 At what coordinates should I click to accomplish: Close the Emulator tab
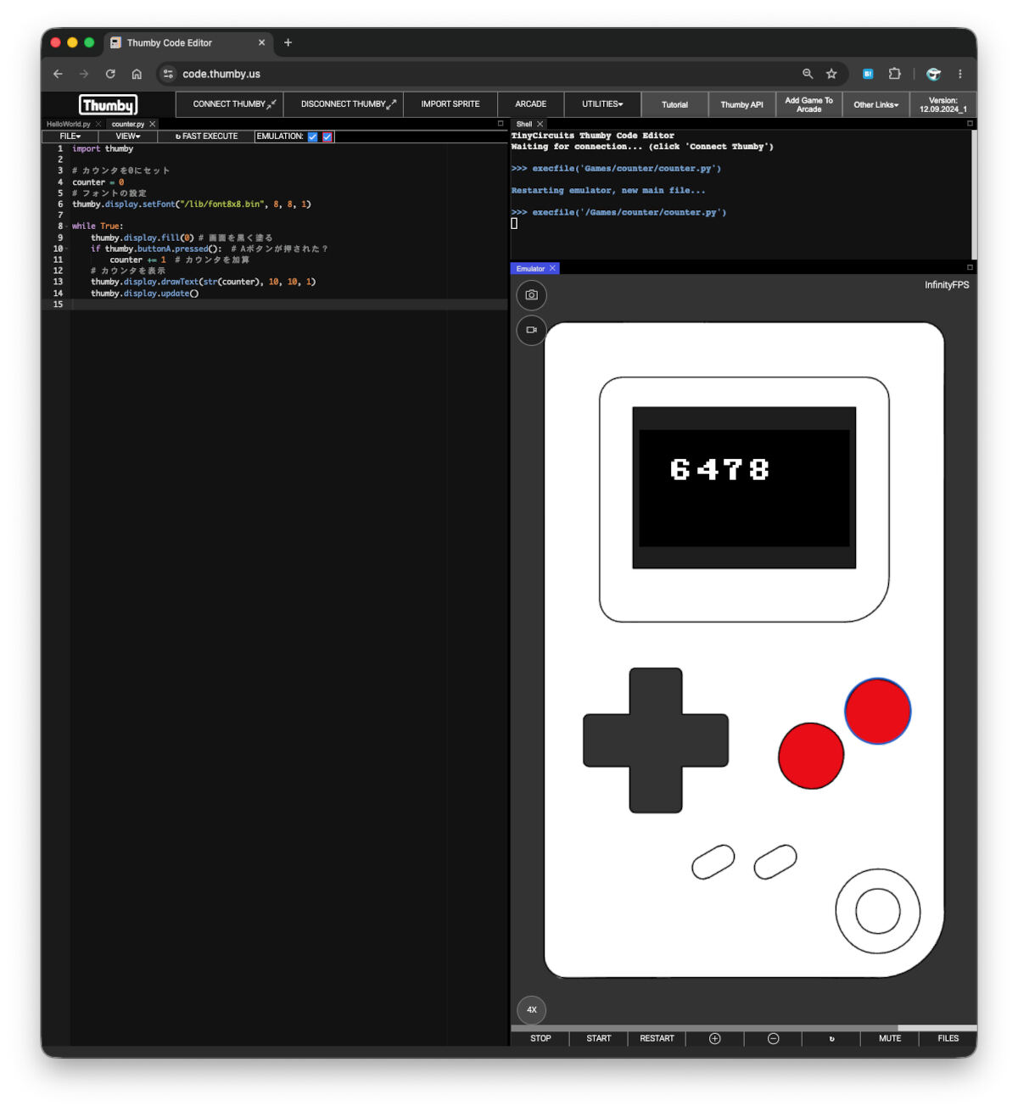point(552,268)
